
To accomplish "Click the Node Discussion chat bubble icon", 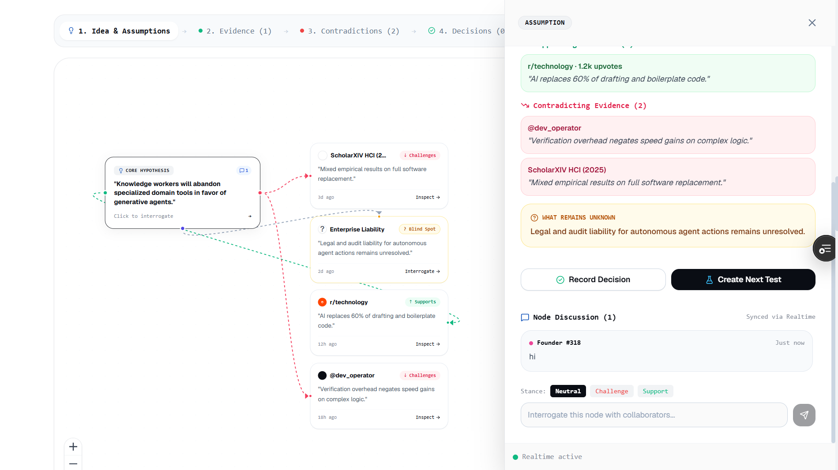I will (x=525, y=317).
